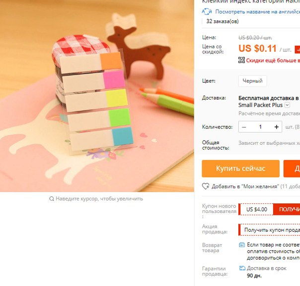Click the translate icon beside the English title link
The image size is (300, 286).
tap(207, 11)
